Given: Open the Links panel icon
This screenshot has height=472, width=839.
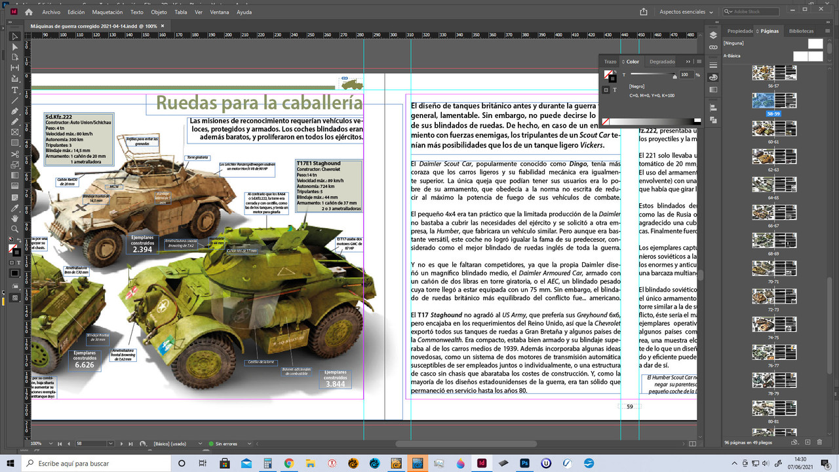Looking at the screenshot, I should (x=714, y=47).
